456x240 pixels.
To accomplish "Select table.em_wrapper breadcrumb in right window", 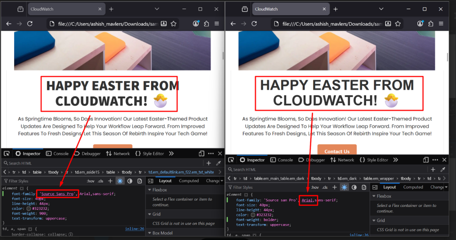I will [379, 178].
